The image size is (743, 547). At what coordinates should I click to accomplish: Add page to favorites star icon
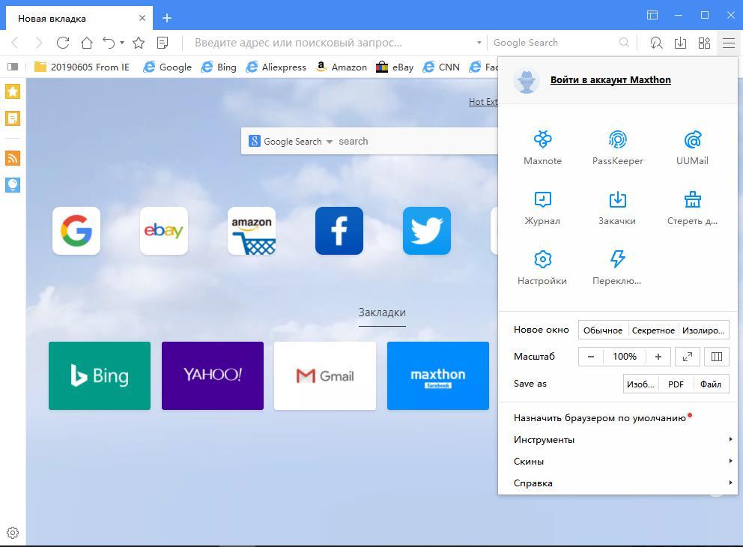(x=139, y=43)
